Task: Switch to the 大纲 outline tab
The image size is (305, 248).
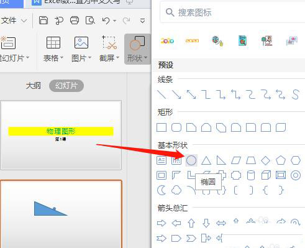Action: pyautogui.click(x=34, y=86)
